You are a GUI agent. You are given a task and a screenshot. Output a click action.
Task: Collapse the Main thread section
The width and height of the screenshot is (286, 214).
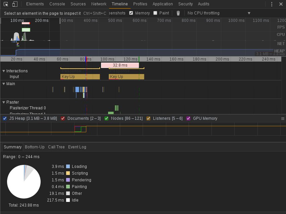point(4,84)
